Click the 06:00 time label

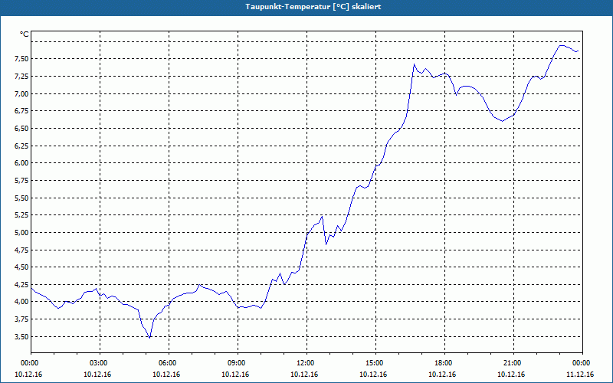(166, 363)
